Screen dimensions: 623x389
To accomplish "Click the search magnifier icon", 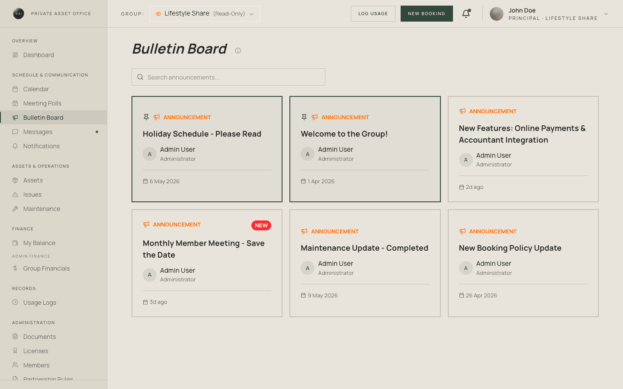I will (140, 77).
